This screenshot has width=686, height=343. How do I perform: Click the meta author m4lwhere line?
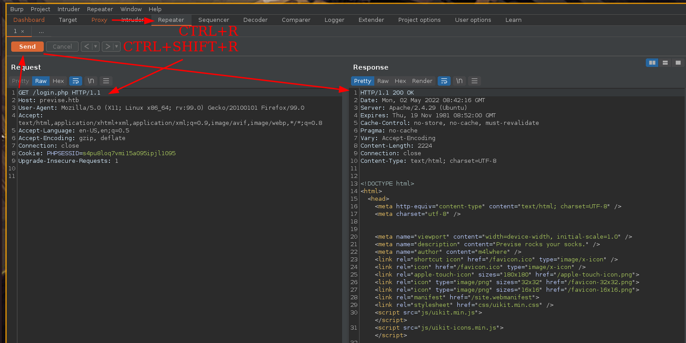click(448, 252)
